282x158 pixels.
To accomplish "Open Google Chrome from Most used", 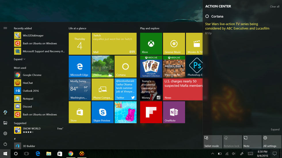I will coord(32,75).
